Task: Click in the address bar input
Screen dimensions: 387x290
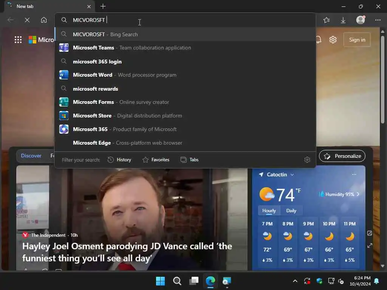Action: (x=185, y=20)
